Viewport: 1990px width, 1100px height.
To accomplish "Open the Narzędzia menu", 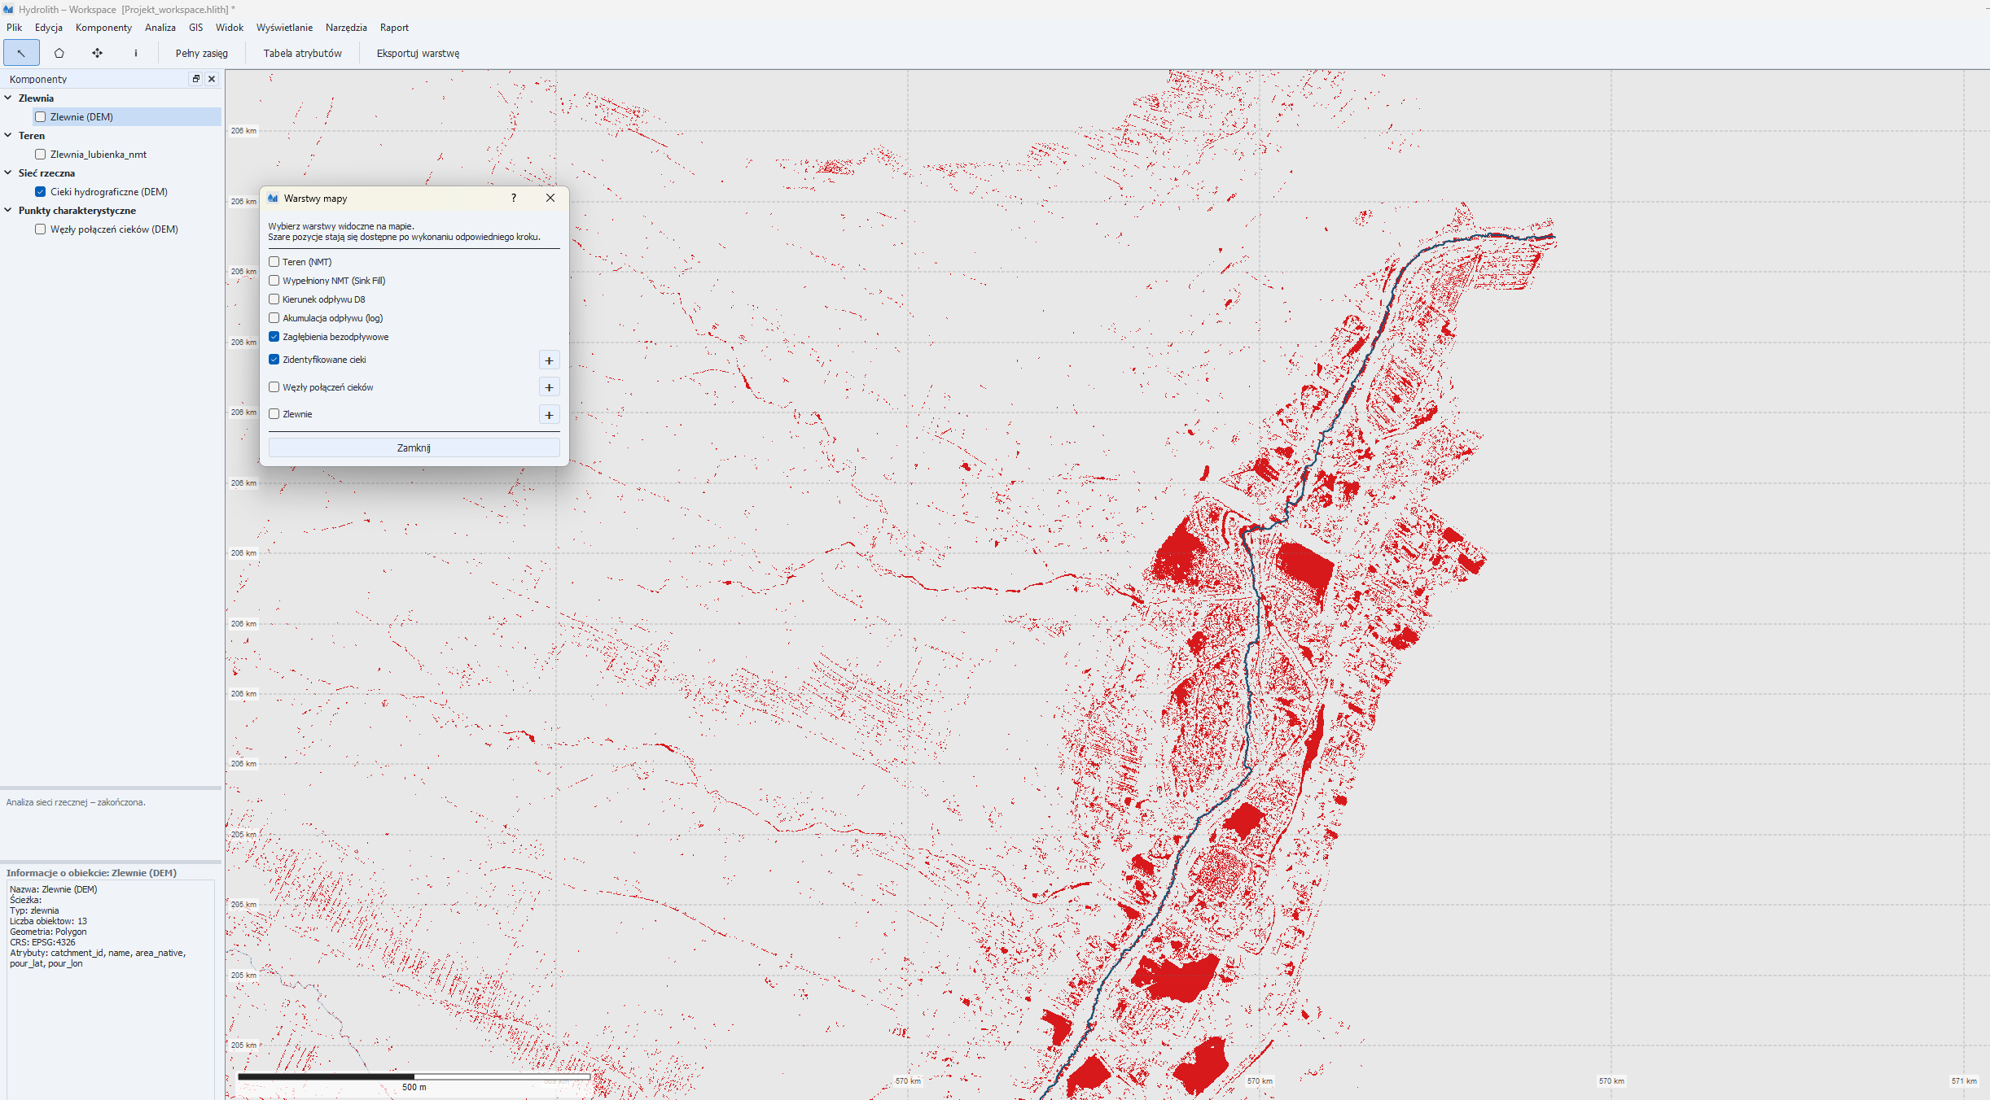I will (x=346, y=27).
